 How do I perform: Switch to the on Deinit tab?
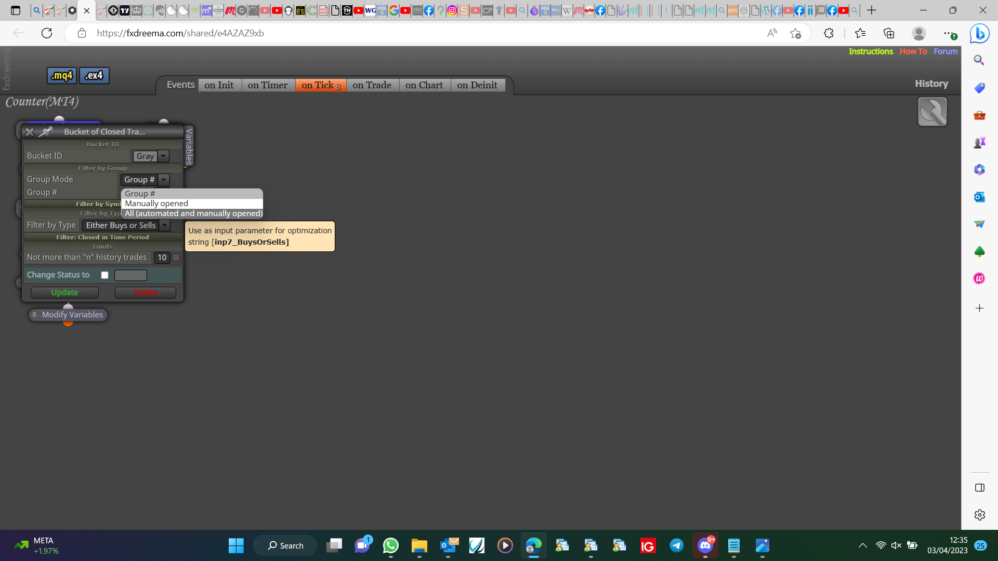[477, 85]
